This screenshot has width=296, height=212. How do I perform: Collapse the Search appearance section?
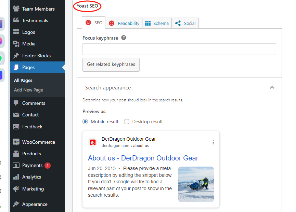272,88
